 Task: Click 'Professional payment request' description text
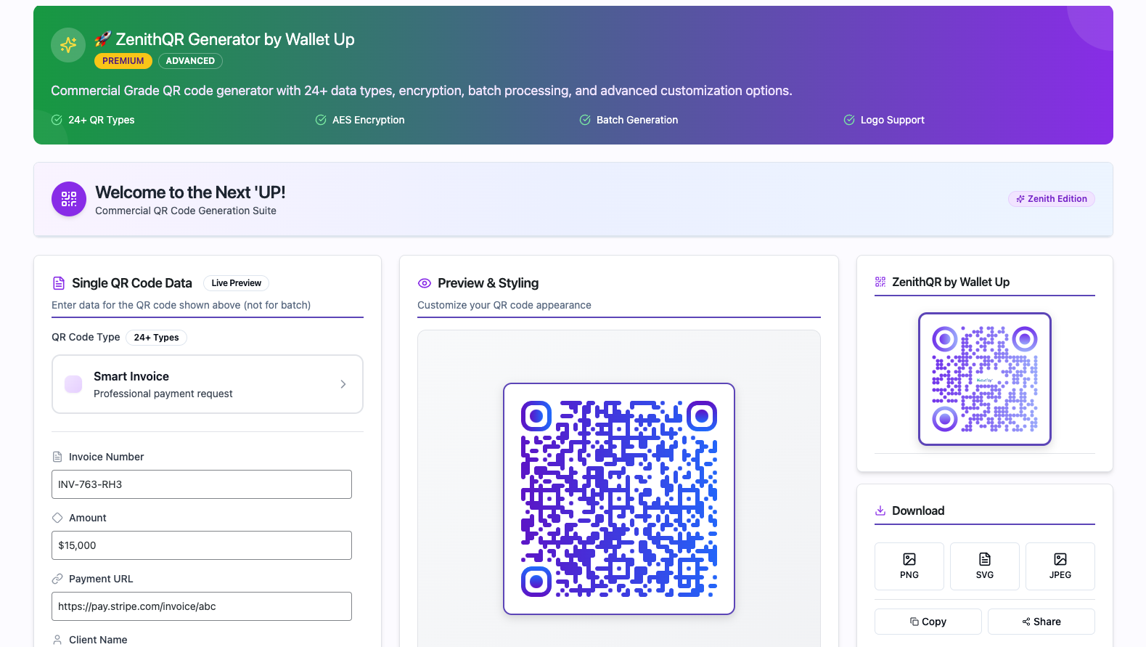pyautogui.click(x=163, y=394)
